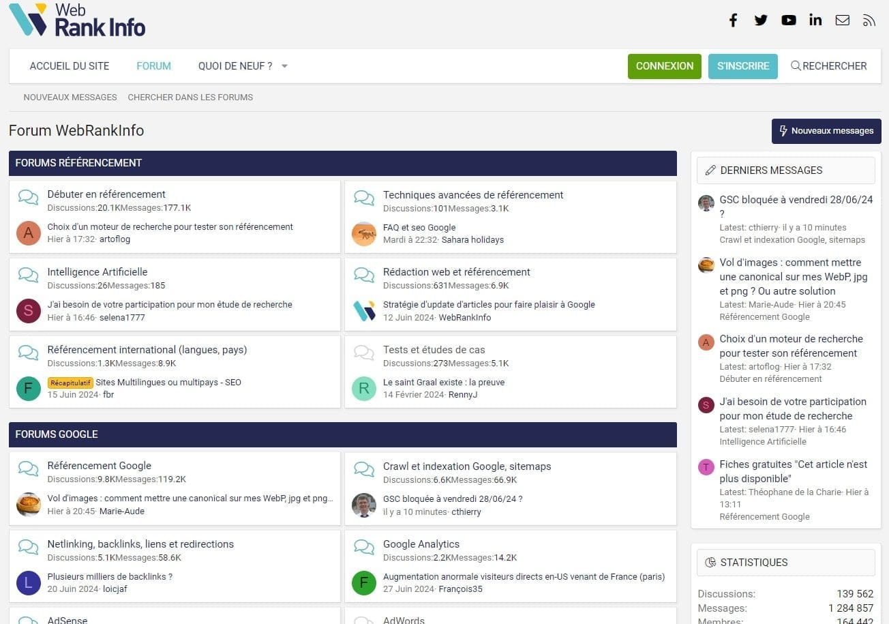This screenshot has width=889, height=624.
Task: Open the Twitter social icon
Action: coord(761,20)
